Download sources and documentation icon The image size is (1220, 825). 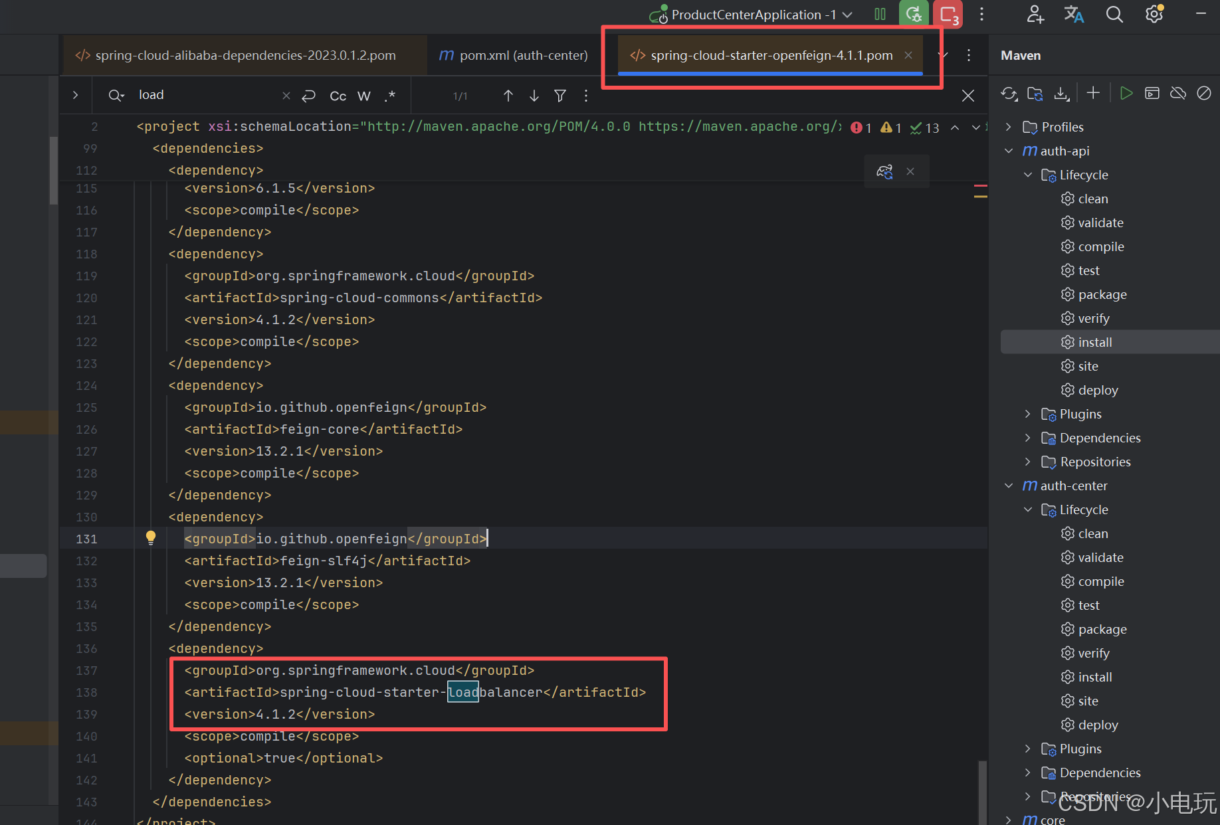click(x=1062, y=94)
